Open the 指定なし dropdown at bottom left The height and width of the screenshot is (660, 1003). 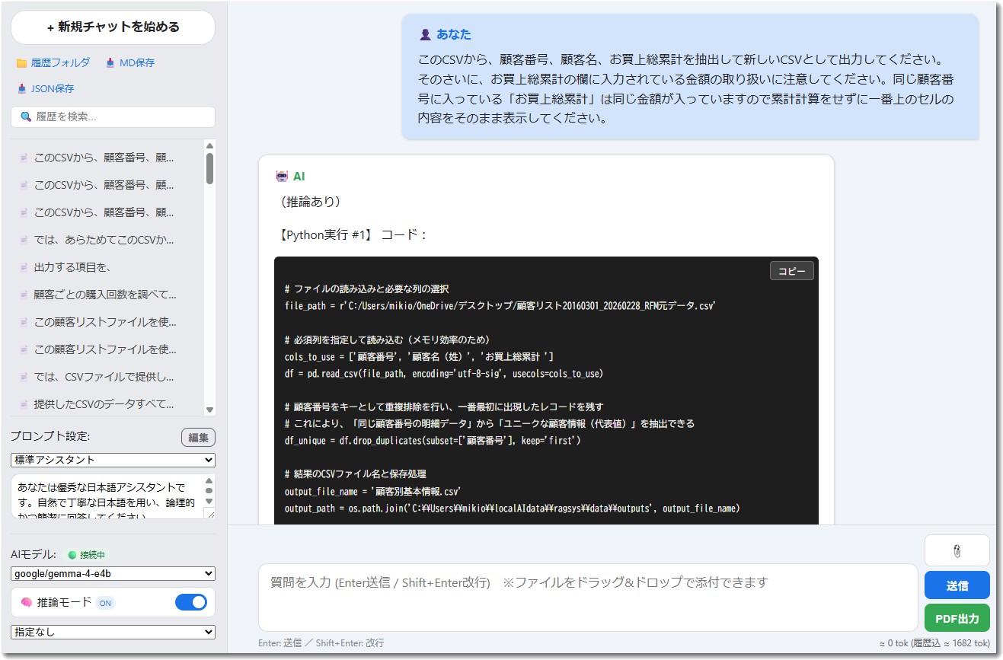[x=111, y=632]
